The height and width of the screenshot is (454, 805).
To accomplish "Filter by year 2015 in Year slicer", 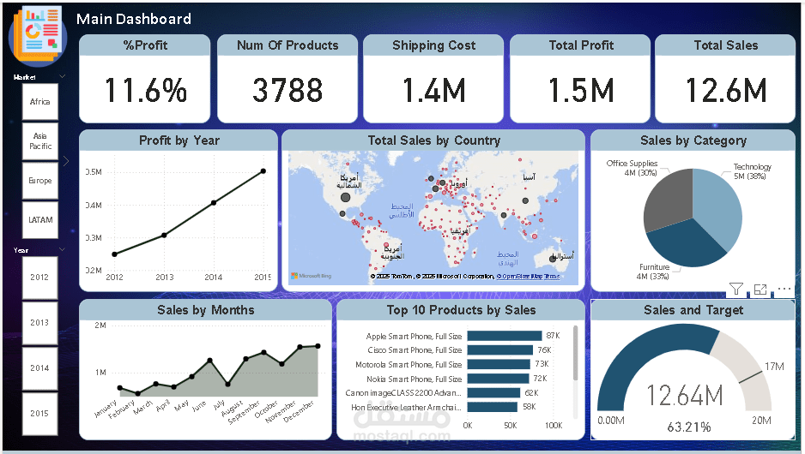I will coord(39,413).
